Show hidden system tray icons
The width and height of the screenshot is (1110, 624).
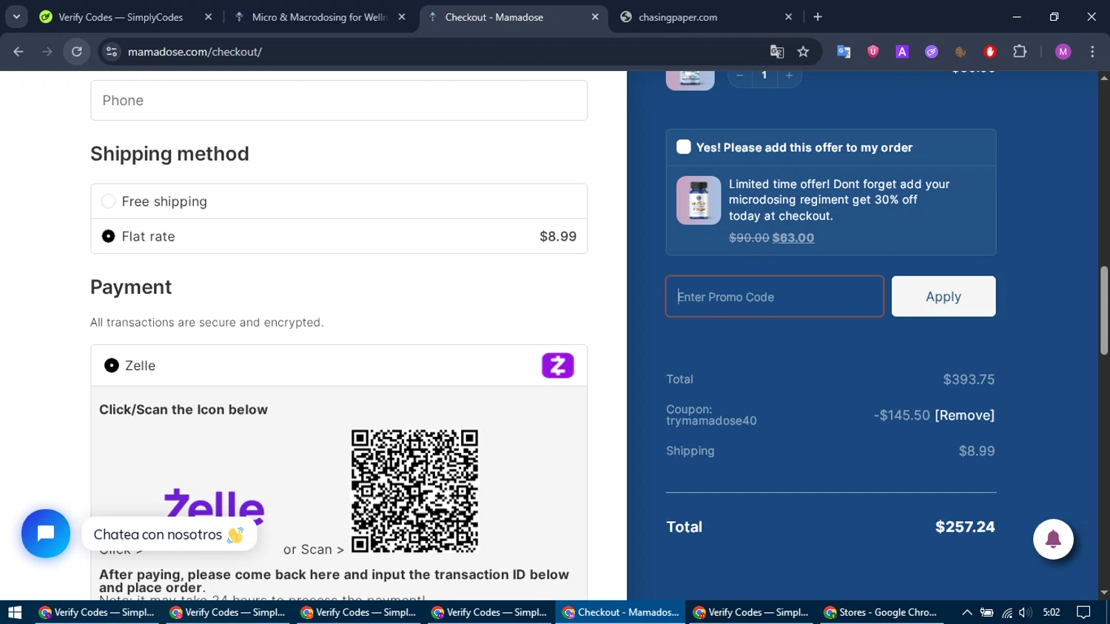(x=967, y=612)
